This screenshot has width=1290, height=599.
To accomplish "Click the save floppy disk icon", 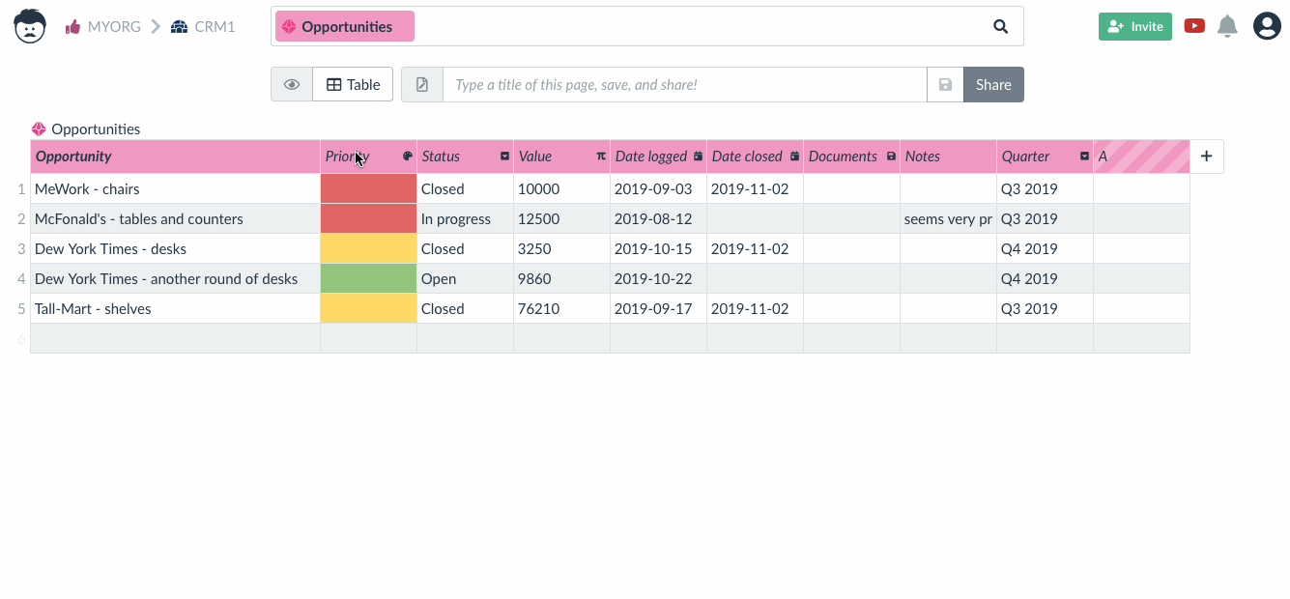I will tap(945, 85).
